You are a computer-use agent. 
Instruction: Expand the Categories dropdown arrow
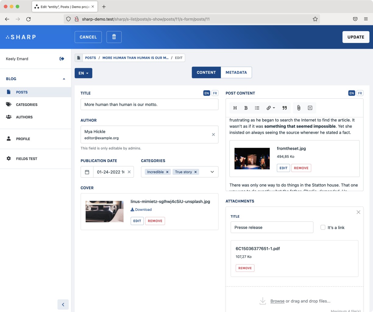212,172
